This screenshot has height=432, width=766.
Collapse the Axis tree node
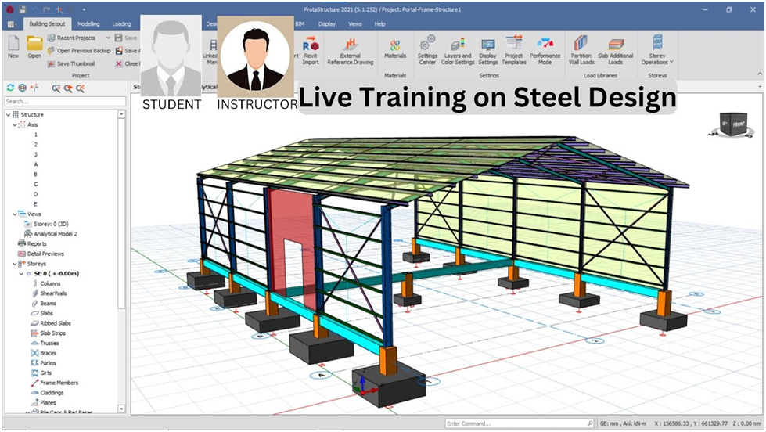(15, 125)
